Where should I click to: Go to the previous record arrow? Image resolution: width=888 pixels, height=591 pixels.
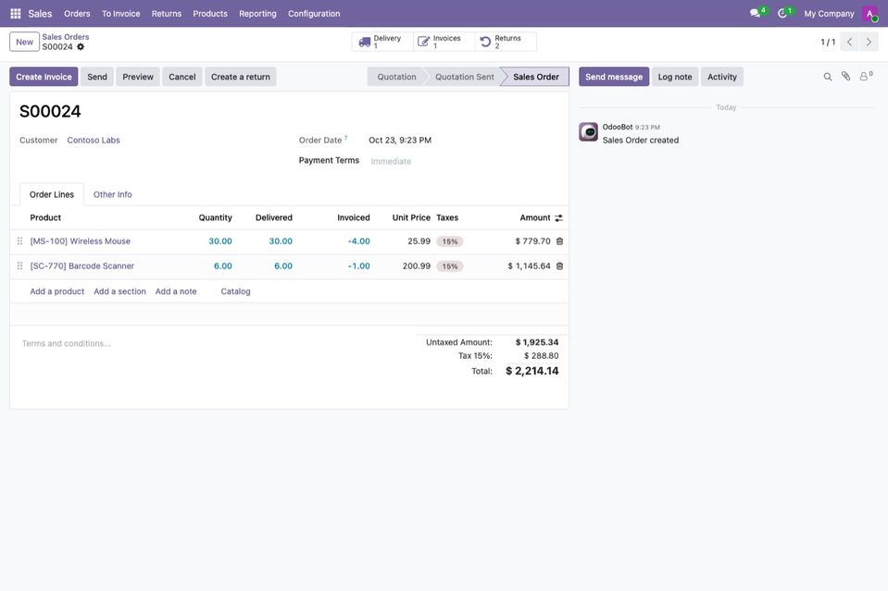849,42
